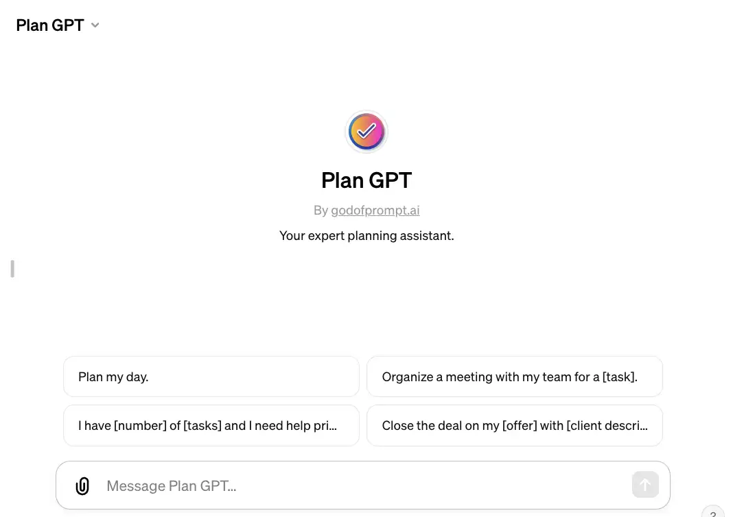Select the Plan GPT header title
The image size is (733, 517).
click(49, 25)
